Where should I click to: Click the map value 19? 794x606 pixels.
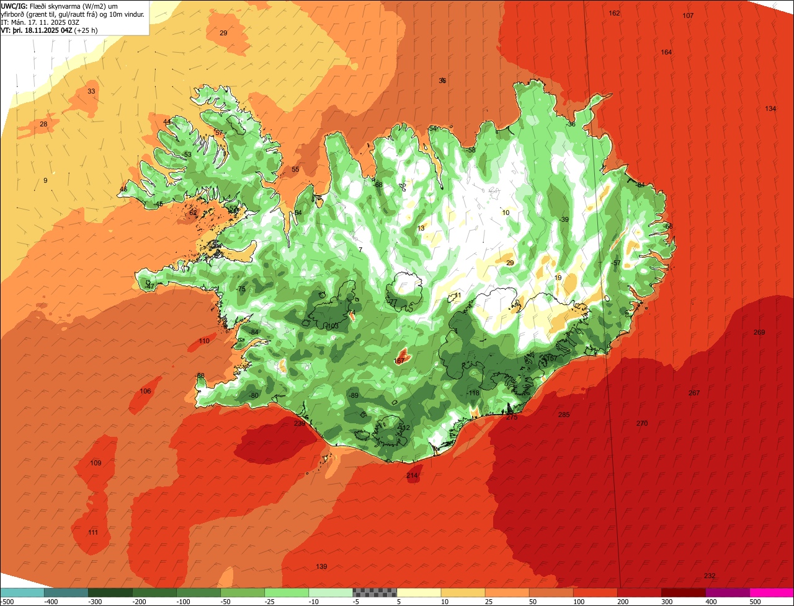558,278
